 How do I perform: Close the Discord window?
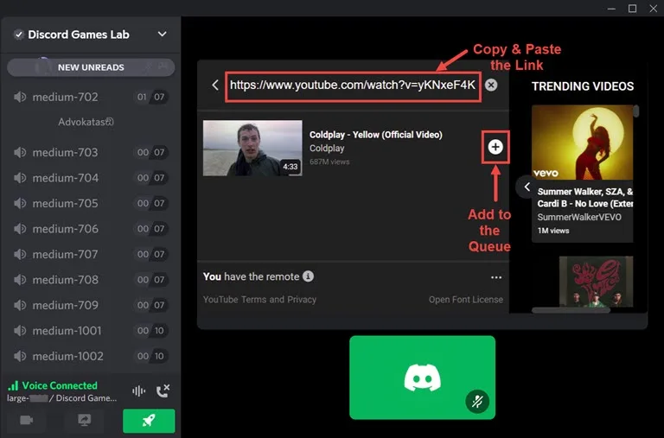point(654,9)
